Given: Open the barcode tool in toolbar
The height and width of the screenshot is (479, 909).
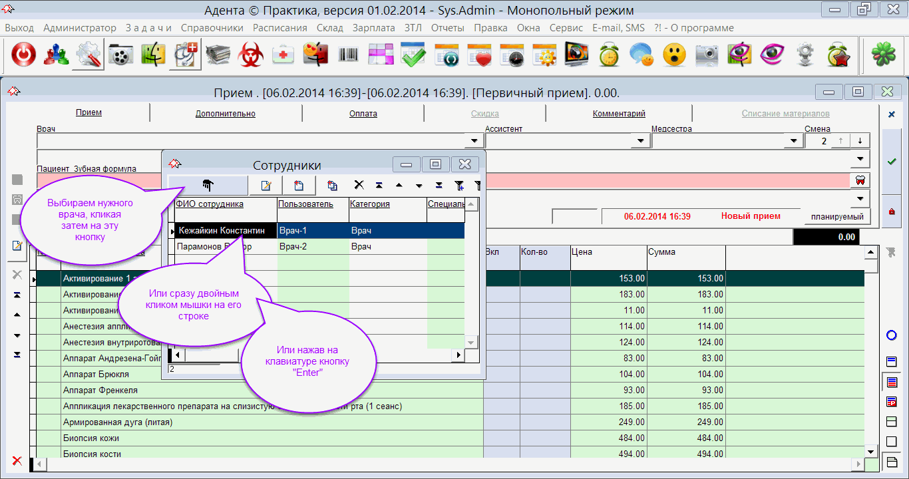Looking at the screenshot, I should (347, 55).
